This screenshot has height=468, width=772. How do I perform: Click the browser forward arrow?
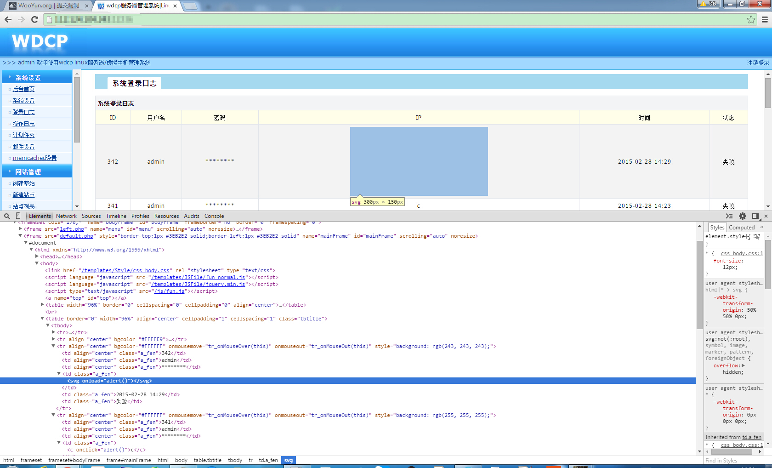[21, 19]
